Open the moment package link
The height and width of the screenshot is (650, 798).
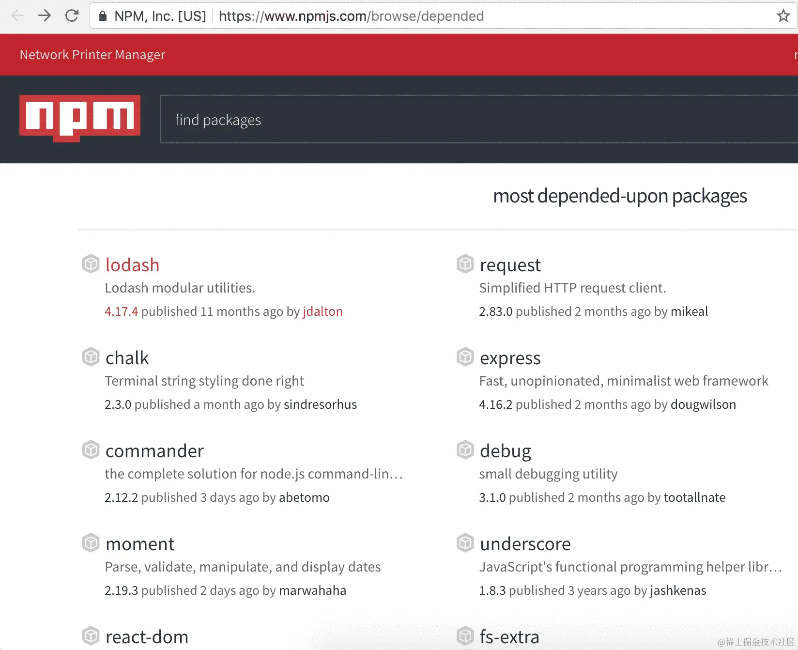139,544
